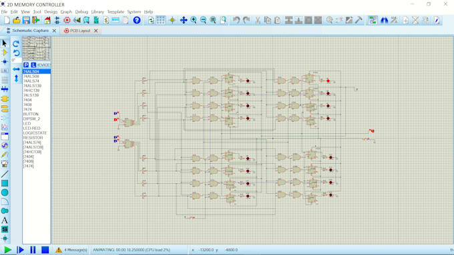Choose the selection arrow tool

pos(5,43)
